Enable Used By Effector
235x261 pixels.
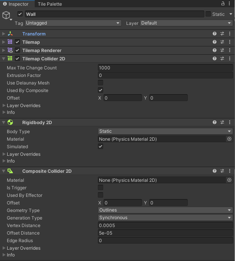tap(100, 195)
